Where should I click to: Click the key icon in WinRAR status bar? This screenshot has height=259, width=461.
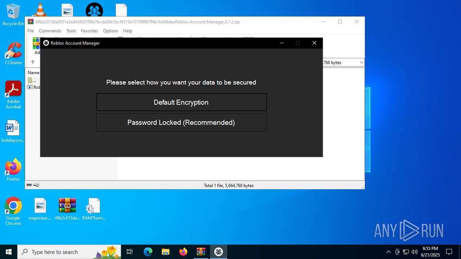coord(36,185)
